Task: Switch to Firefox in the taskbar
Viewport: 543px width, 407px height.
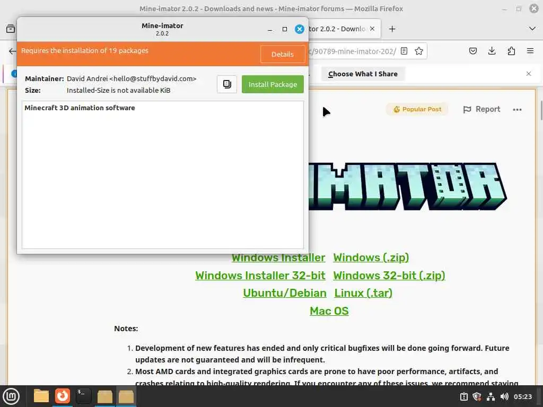Action: click(x=63, y=396)
